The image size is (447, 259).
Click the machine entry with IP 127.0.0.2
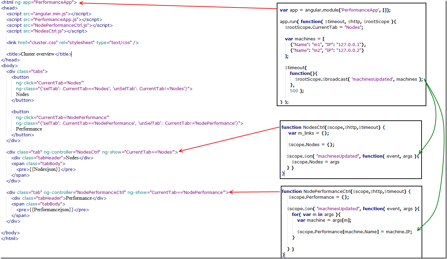328,50
